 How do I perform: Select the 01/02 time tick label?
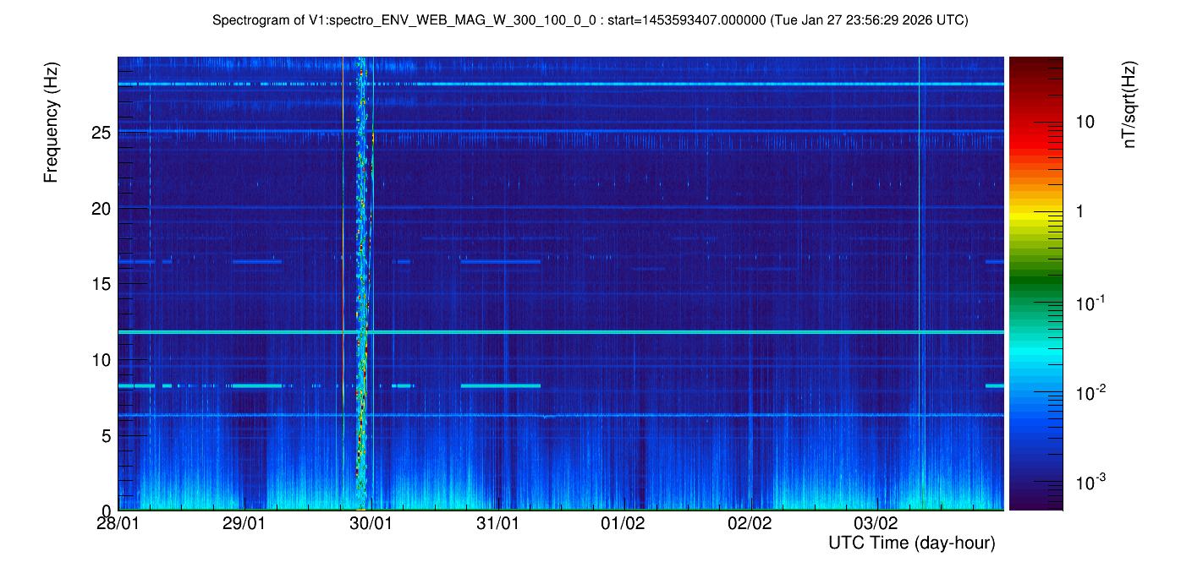(623, 523)
